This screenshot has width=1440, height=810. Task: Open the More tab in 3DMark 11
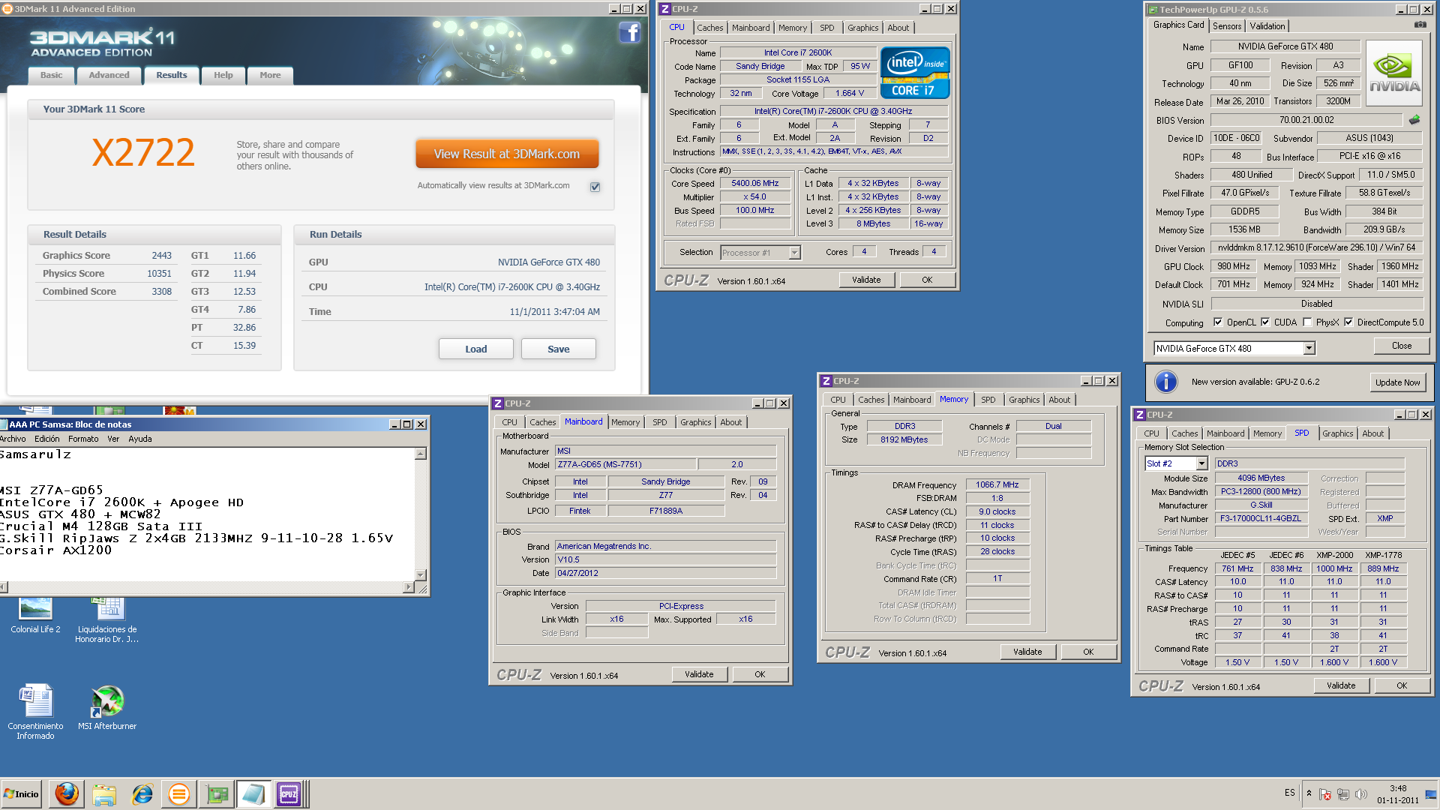pos(270,75)
